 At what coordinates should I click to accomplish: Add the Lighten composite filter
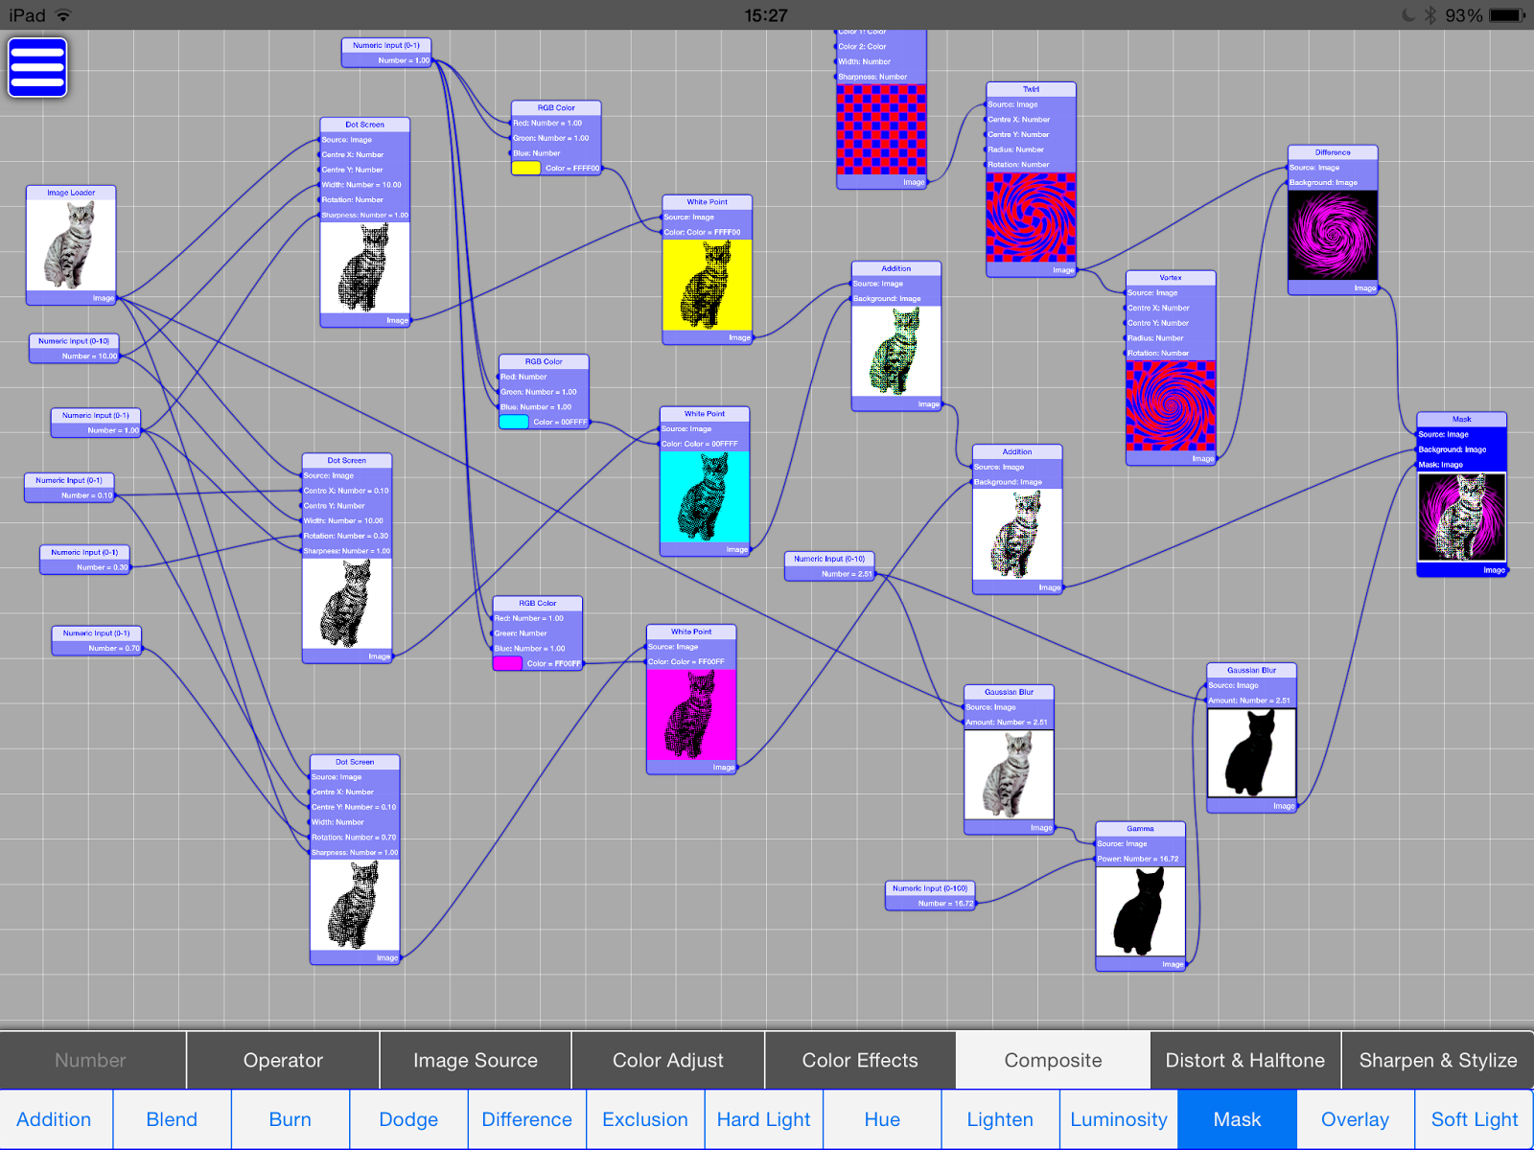tap(1000, 1119)
